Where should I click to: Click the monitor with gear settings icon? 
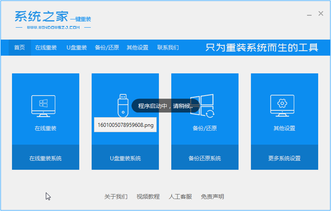coord(282,106)
